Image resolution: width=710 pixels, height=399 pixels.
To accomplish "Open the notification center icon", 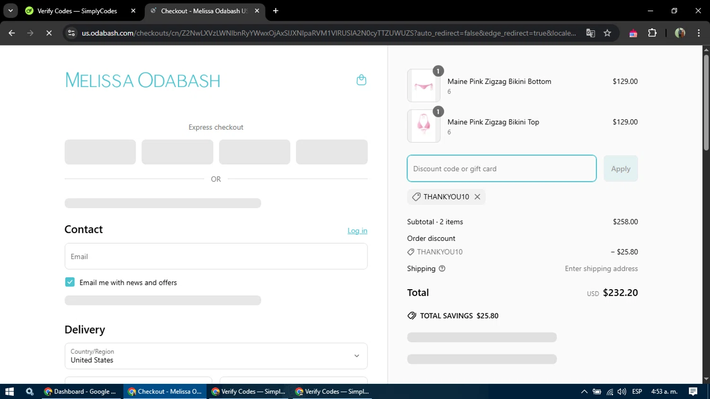I will coord(693,391).
